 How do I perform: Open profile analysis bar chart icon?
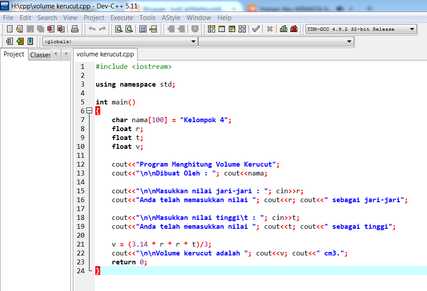pos(284,29)
